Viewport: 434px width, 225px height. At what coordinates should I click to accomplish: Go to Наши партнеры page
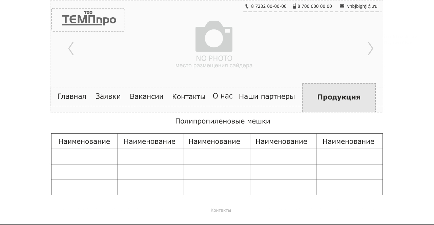tap(267, 96)
